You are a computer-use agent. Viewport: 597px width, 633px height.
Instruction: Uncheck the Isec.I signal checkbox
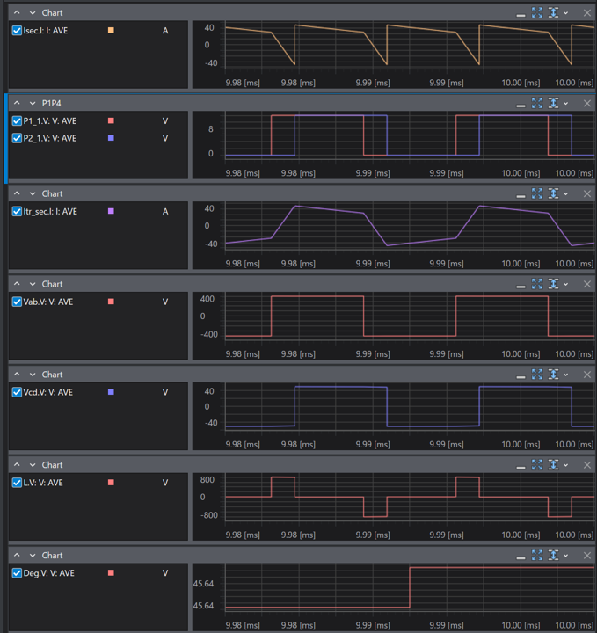point(17,31)
